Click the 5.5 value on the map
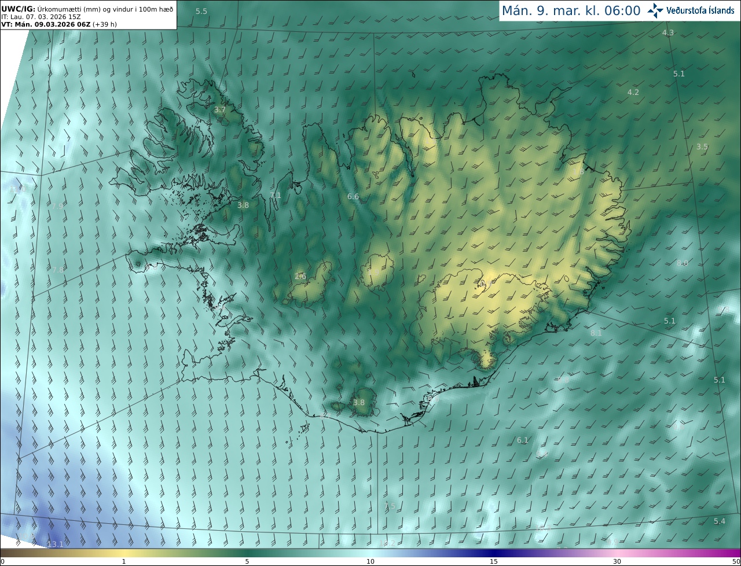The height and width of the screenshot is (566, 741). click(x=201, y=12)
